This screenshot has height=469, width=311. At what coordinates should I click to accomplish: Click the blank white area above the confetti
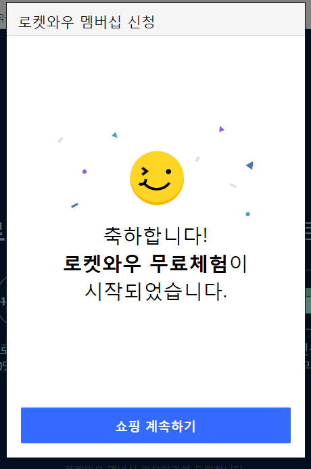click(x=155, y=81)
